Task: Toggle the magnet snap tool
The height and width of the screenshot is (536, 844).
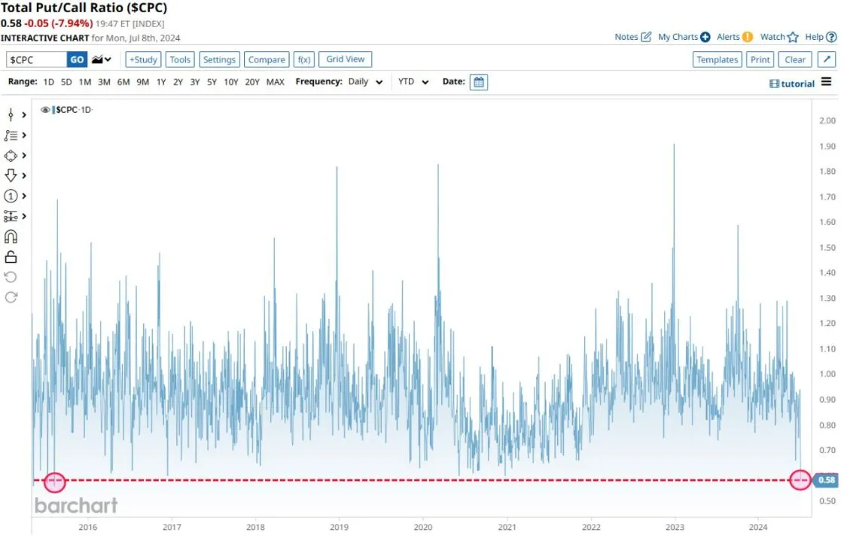Action: coord(11,236)
